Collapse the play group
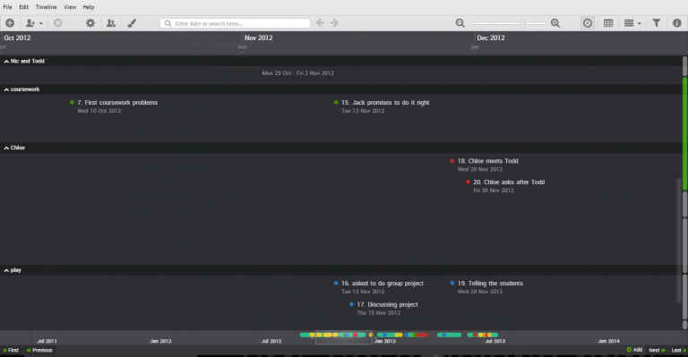The width and height of the screenshot is (688, 357). click(x=6, y=270)
